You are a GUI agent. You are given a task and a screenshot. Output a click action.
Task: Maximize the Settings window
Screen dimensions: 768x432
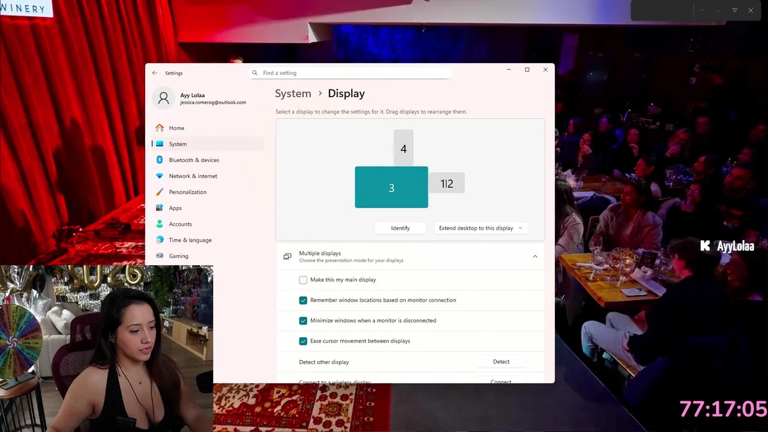(x=527, y=70)
